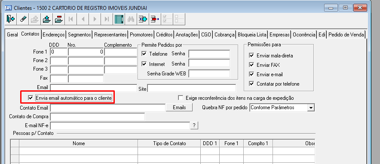Enable Exige reconferência dos itens checkbox
The image size is (380, 164).
180,98
